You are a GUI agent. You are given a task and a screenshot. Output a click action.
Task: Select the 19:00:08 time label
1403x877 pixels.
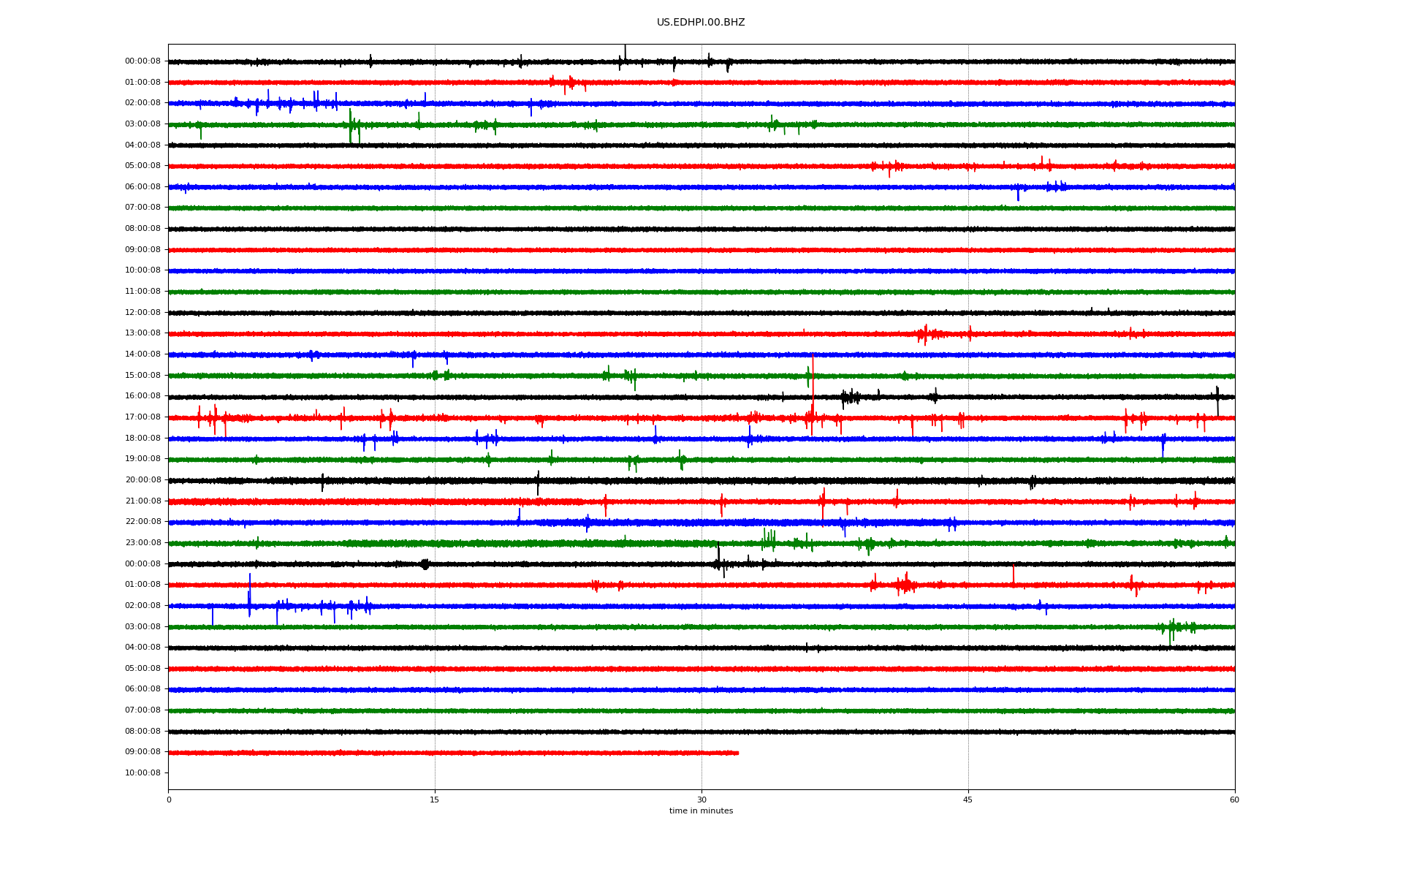tap(142, 459)
